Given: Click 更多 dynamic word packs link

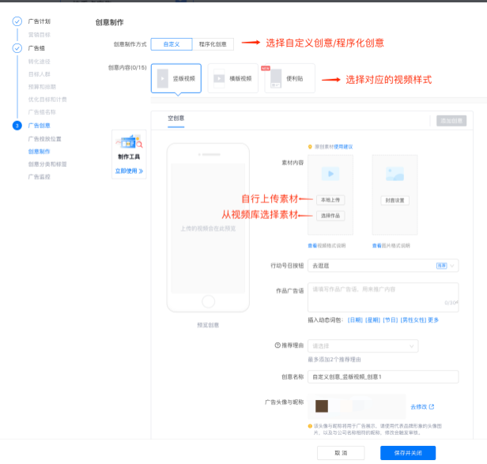Looking at the screenshot, I should (x=433, y=320).
